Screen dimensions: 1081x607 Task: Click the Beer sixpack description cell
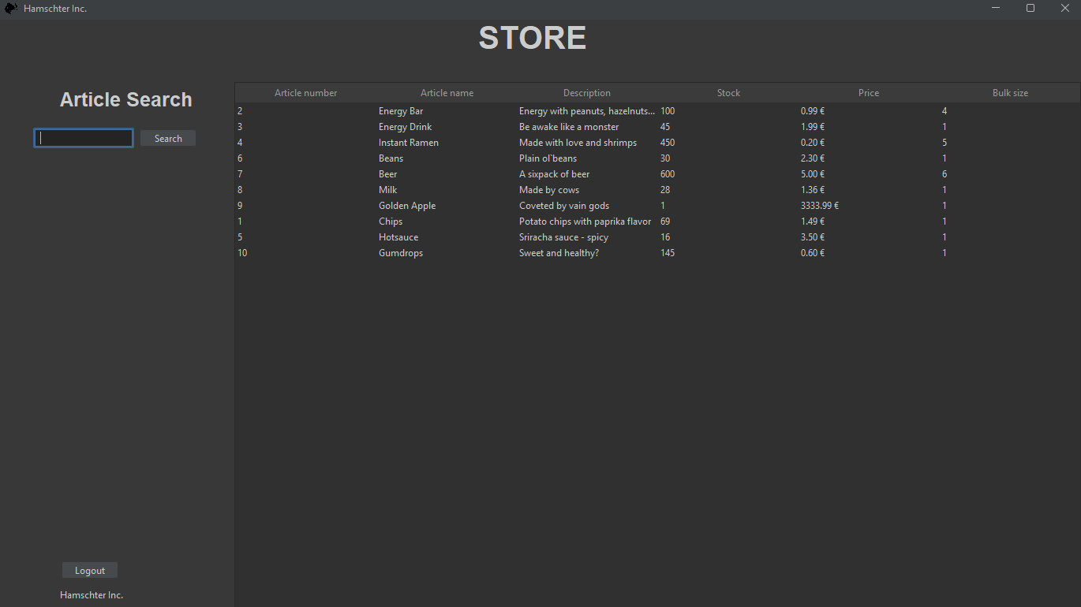pos(554,174)
